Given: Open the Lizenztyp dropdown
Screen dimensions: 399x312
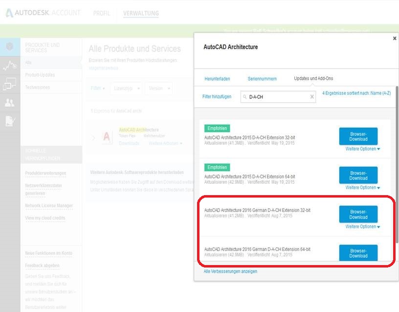Looking at the screenshot, I should click(127, 89).
